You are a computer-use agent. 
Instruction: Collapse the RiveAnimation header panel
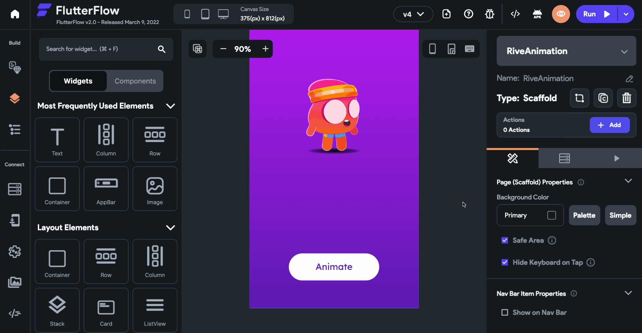pyautogui.click(x=624, y=51)
